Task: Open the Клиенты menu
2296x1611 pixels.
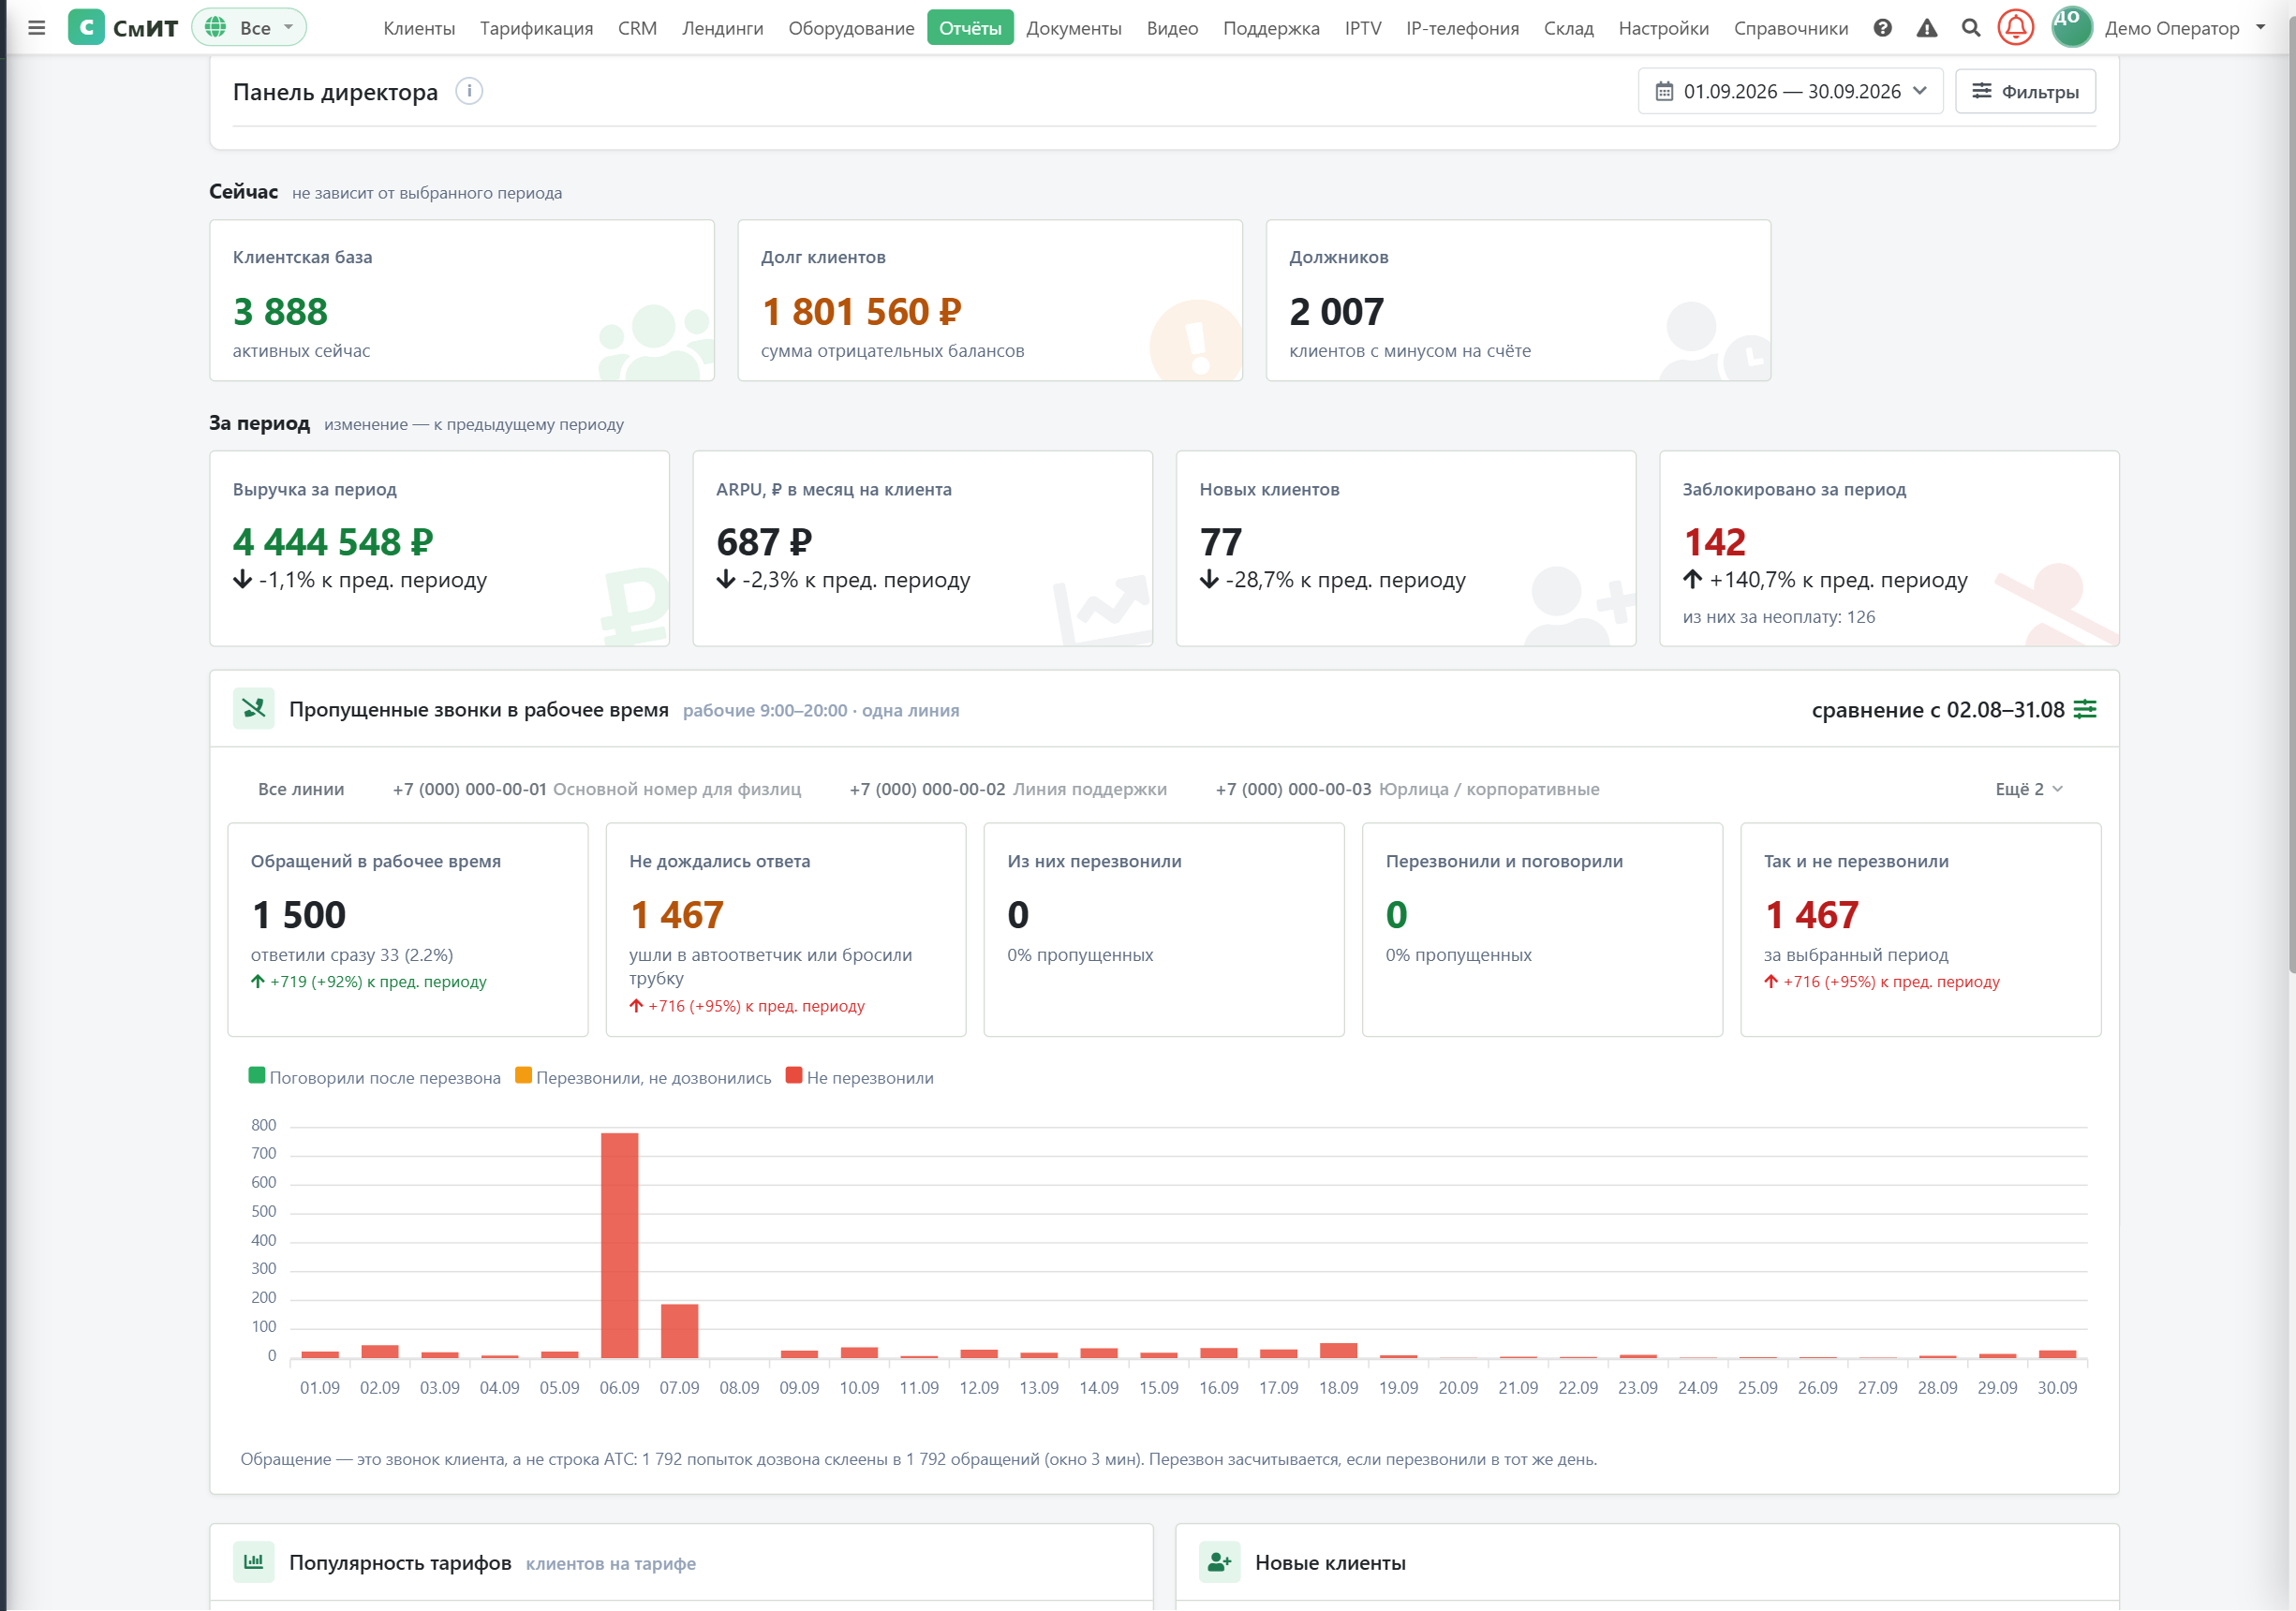Action: 419,28
